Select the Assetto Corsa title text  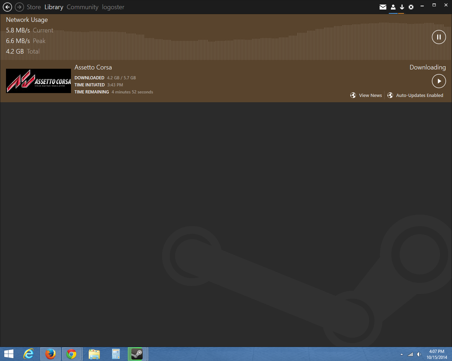[93, 67]
